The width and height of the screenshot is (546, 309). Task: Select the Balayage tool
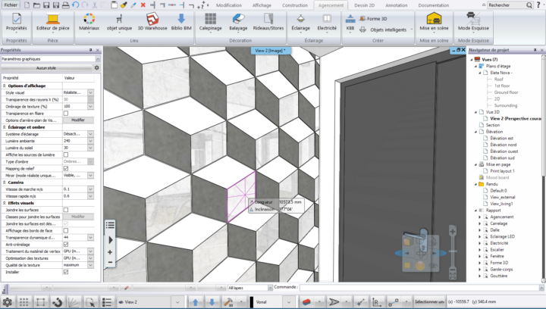click(238, 22)
